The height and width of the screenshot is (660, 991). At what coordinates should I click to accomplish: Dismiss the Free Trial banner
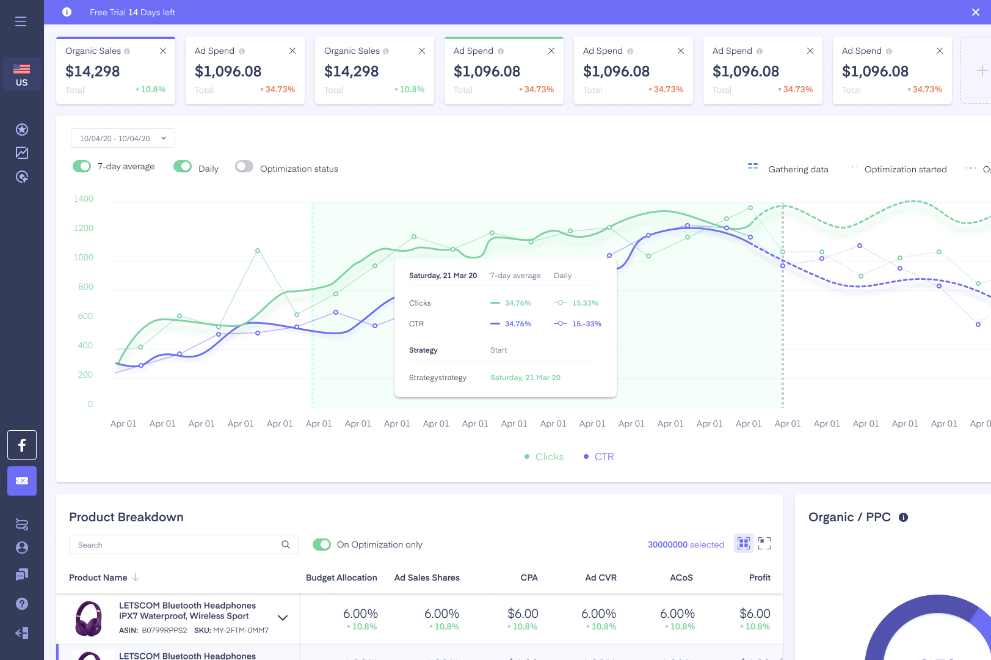[x=976, y=12]
